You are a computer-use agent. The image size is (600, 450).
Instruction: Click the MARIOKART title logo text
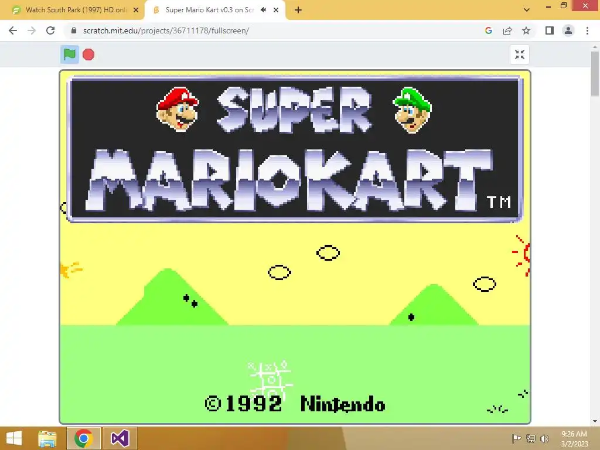[x=289, y=180]
